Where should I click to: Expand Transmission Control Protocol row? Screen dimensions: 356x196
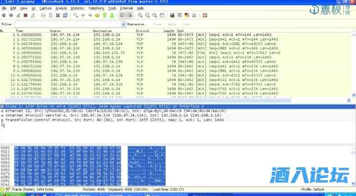tap(2, 120)
